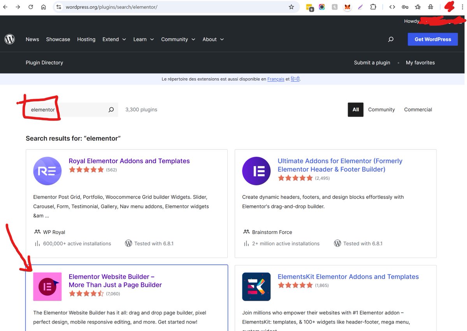Open Elementor Website Builder plugin title

click(x=115, y=281)
